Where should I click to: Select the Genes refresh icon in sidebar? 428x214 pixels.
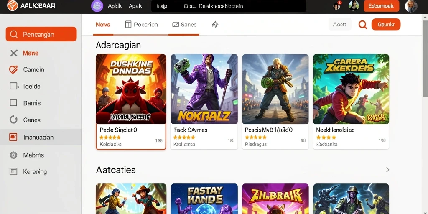(13, 120)
